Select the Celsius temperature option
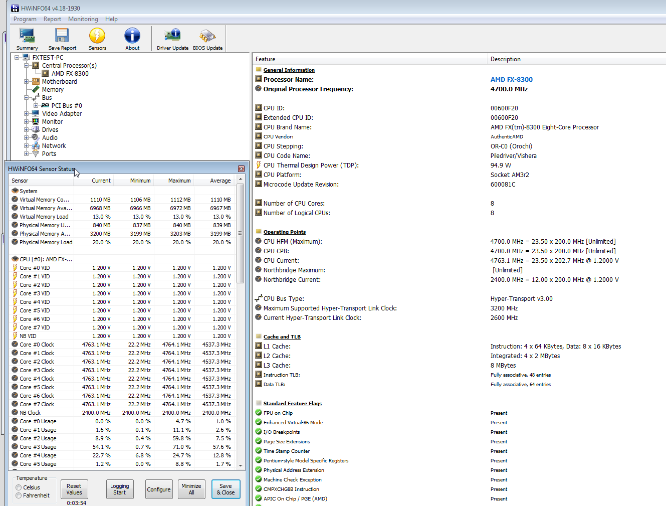The height and width of the screenshot is (506, 666). point(19,487)
